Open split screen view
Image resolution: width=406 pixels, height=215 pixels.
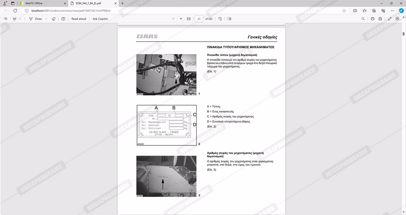(x=355, y=11)
